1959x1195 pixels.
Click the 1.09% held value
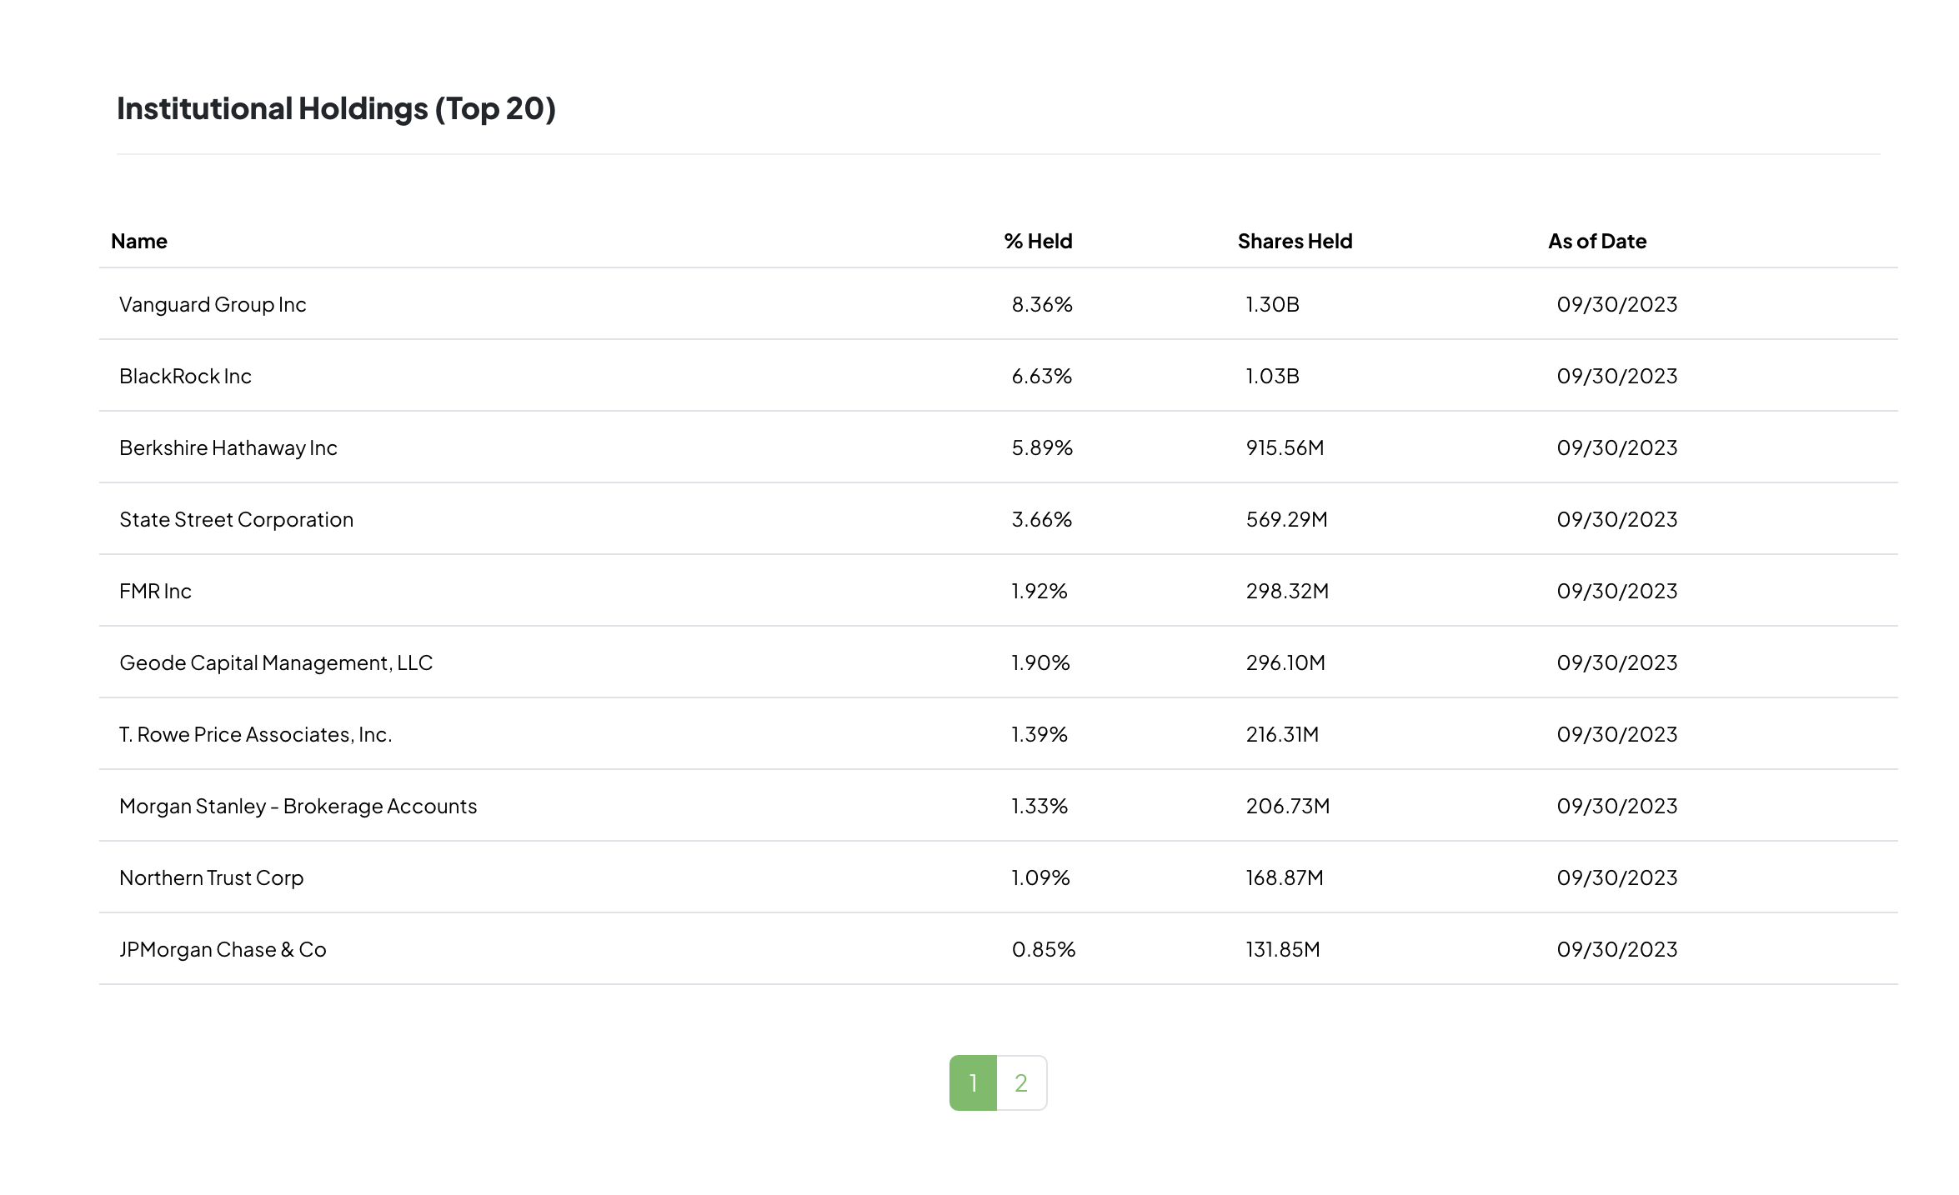(x=1040, y=877)
